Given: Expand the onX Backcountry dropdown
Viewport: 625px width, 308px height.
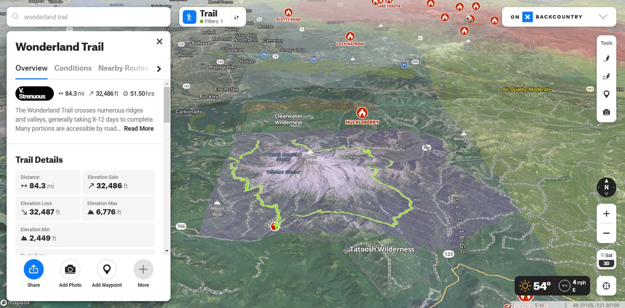Looking at the screenshot, I should (603, 17).
